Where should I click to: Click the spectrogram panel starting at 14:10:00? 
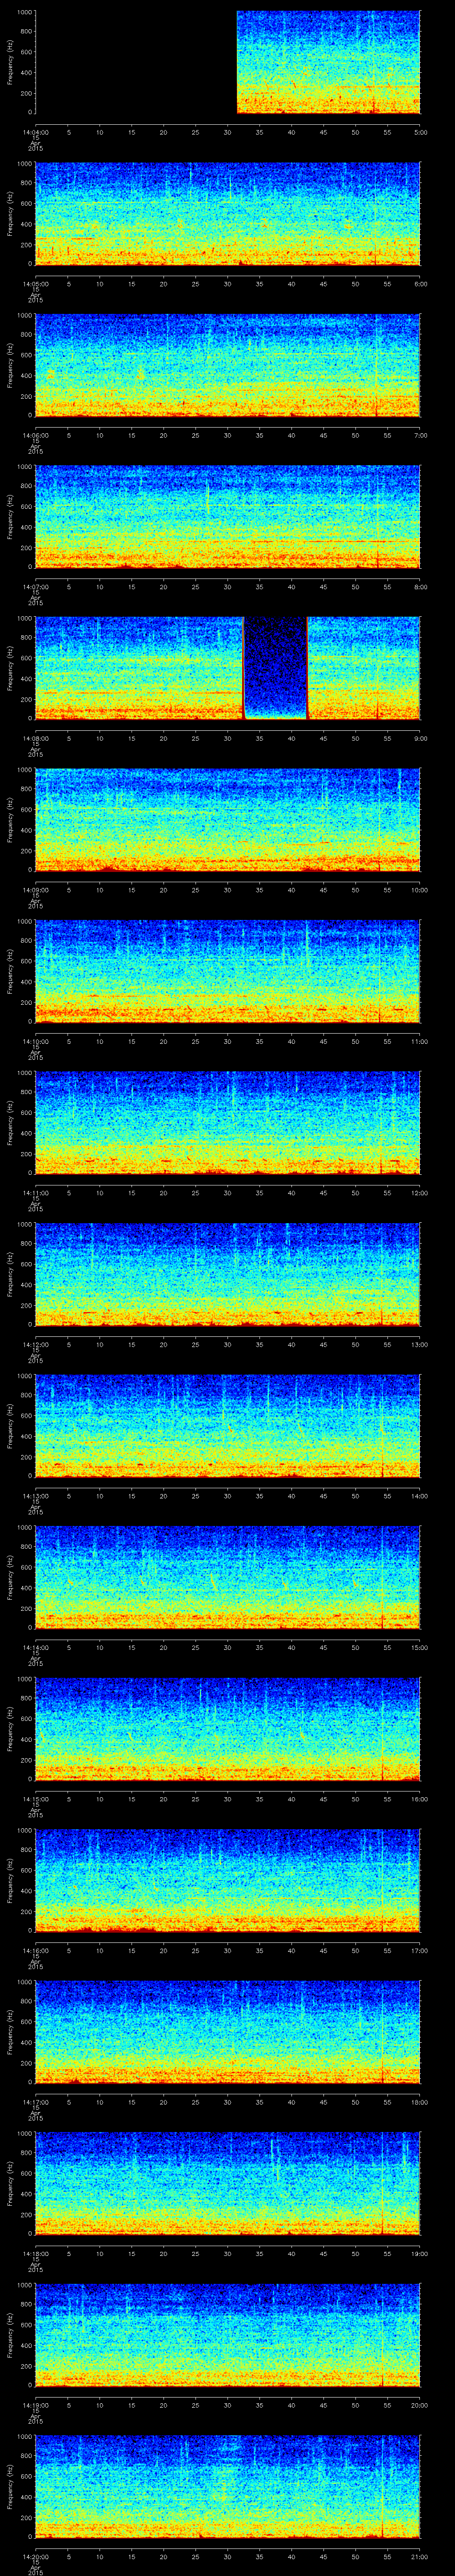228,971
